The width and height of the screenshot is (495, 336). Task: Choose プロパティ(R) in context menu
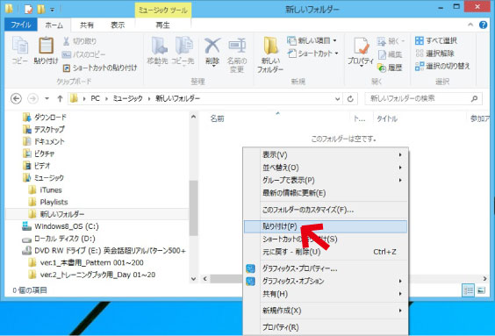click(326, 327)
